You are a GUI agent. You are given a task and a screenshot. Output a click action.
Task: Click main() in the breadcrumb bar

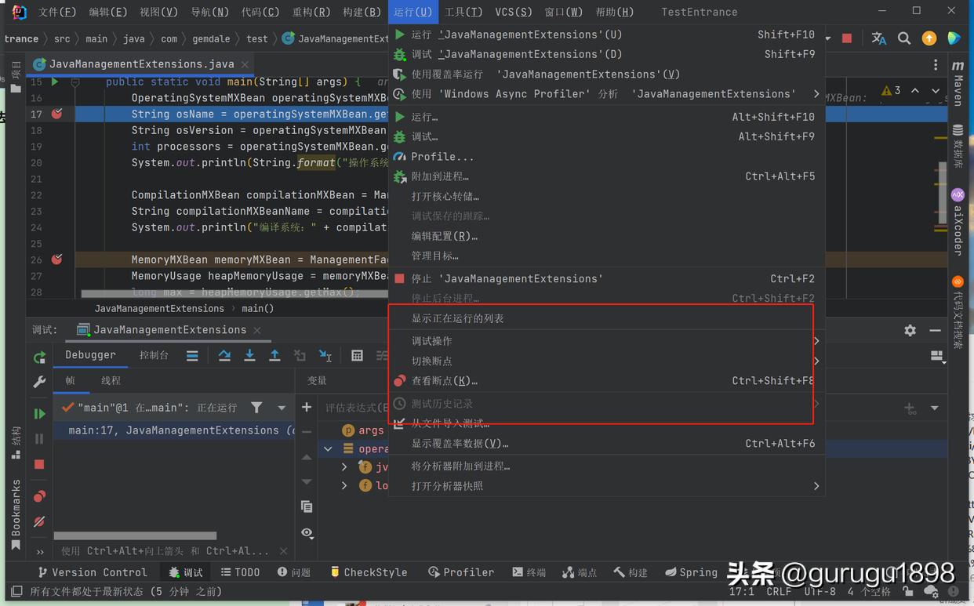tap(259, 308)
